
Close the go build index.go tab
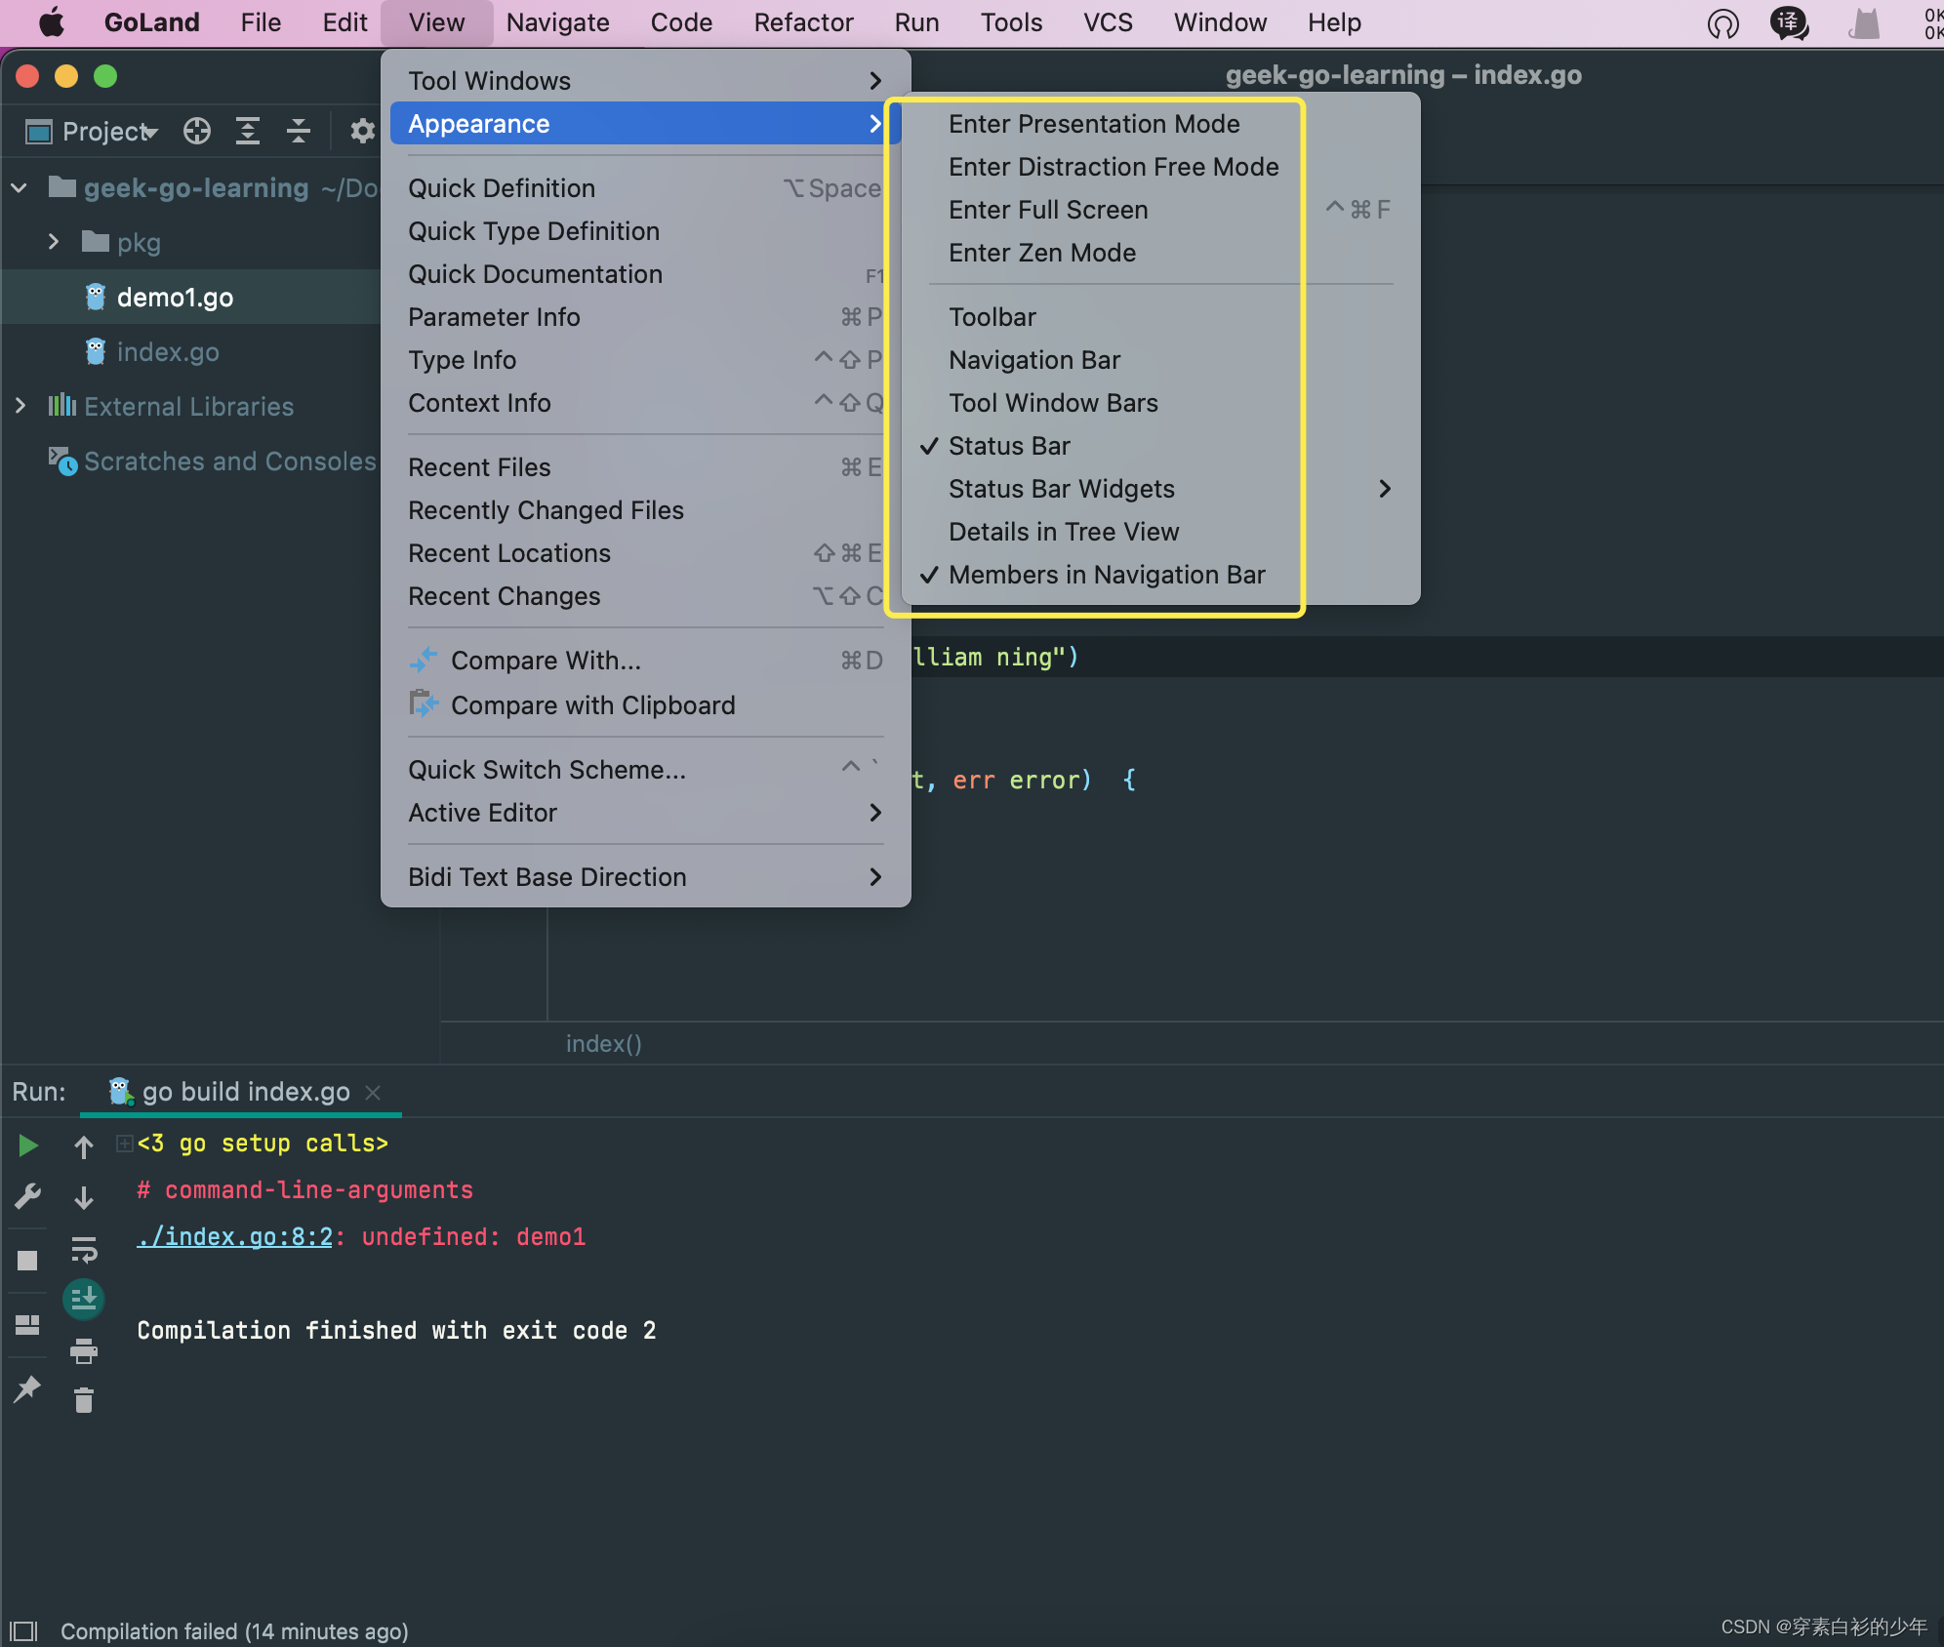tap(373, 1093)
